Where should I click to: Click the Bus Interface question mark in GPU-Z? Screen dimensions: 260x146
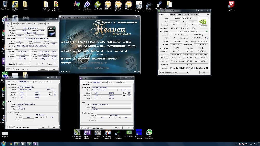pos(207,38)
